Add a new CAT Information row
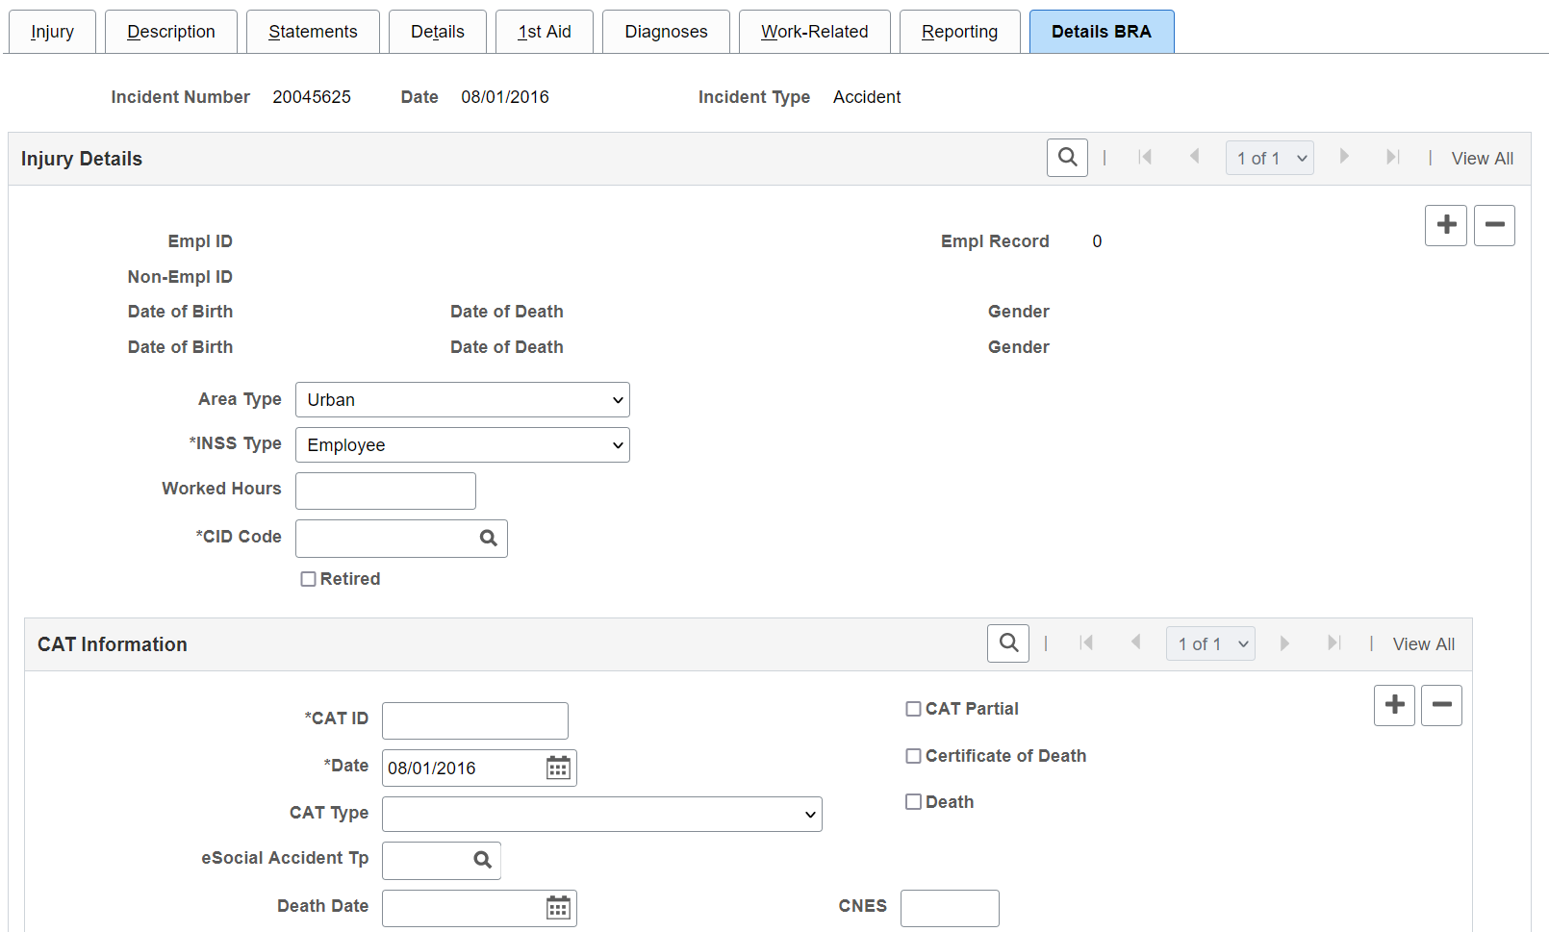 click(x=1394, y=705)
